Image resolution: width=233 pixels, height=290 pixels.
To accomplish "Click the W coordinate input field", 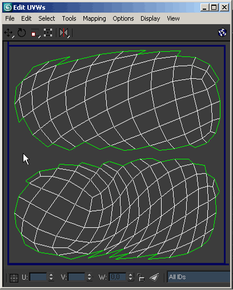I will (118, 277).
